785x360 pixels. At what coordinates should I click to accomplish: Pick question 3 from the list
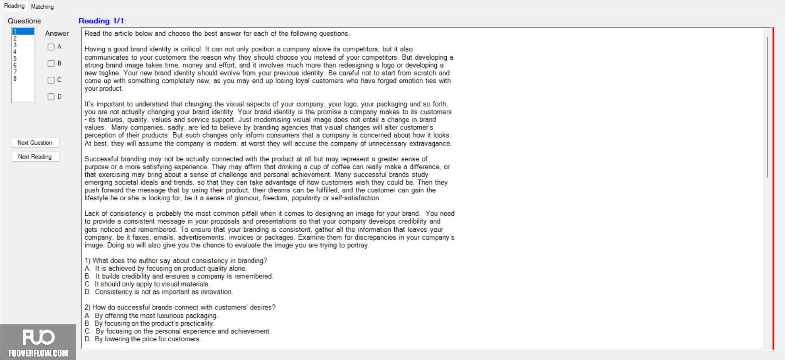23,45
